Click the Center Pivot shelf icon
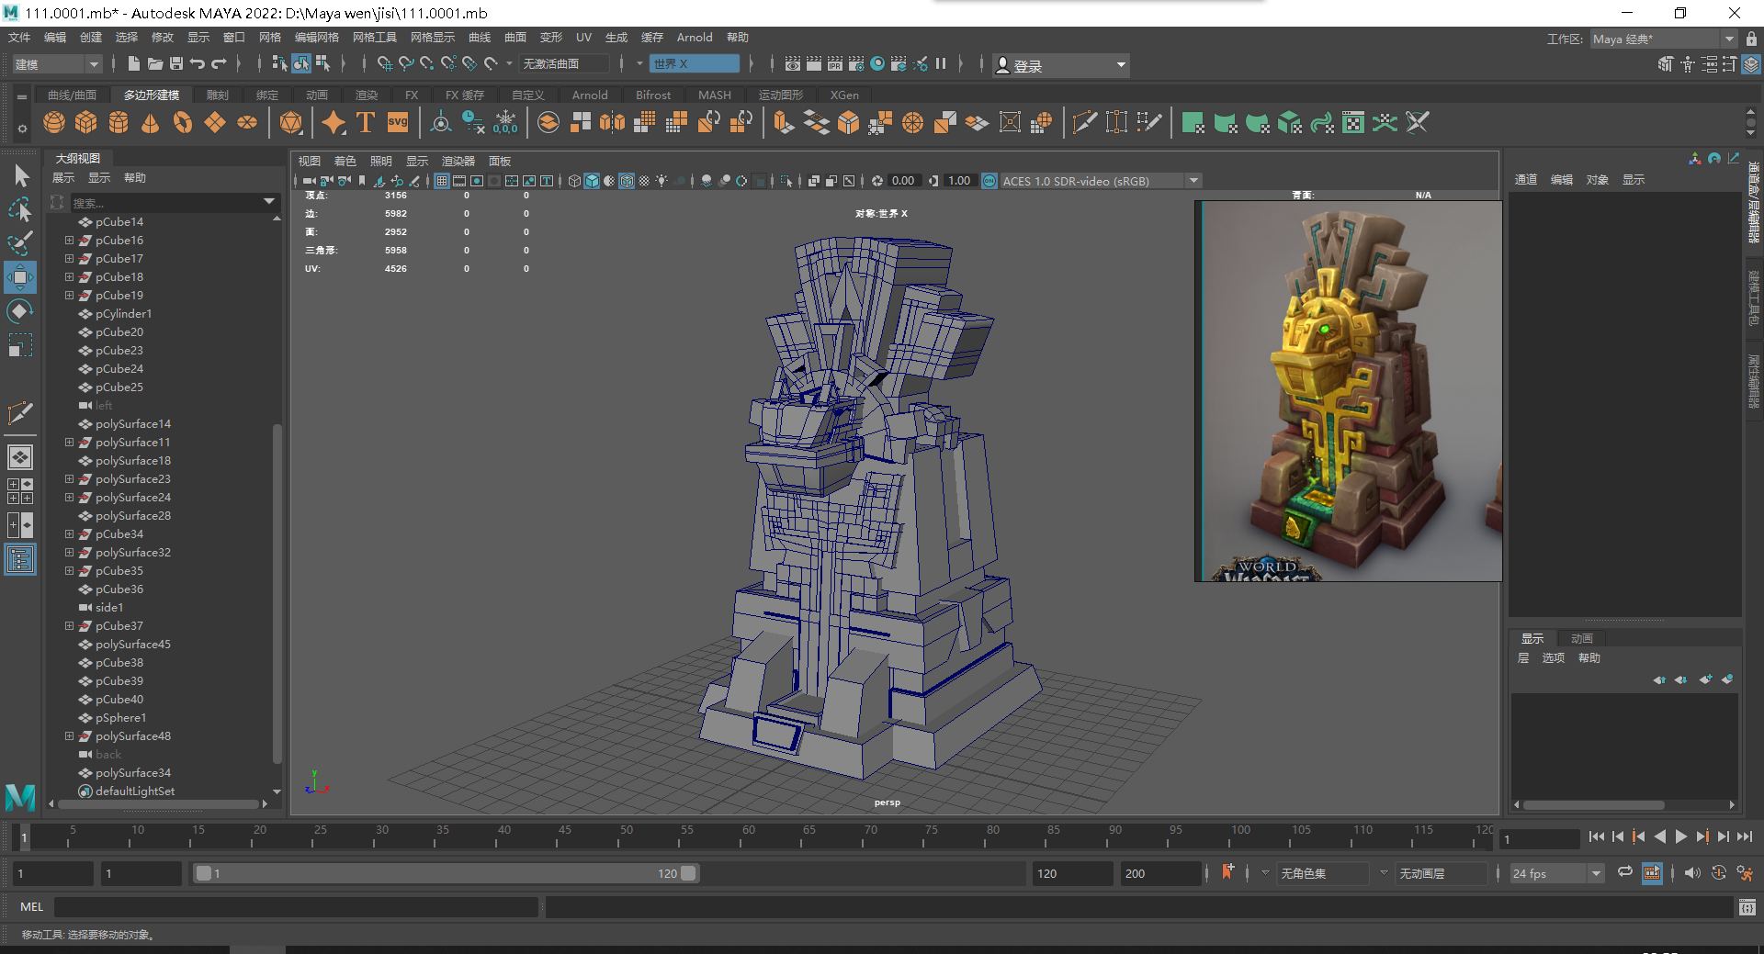The width and height of the screenshot is (1764, 954). (441, 122)
